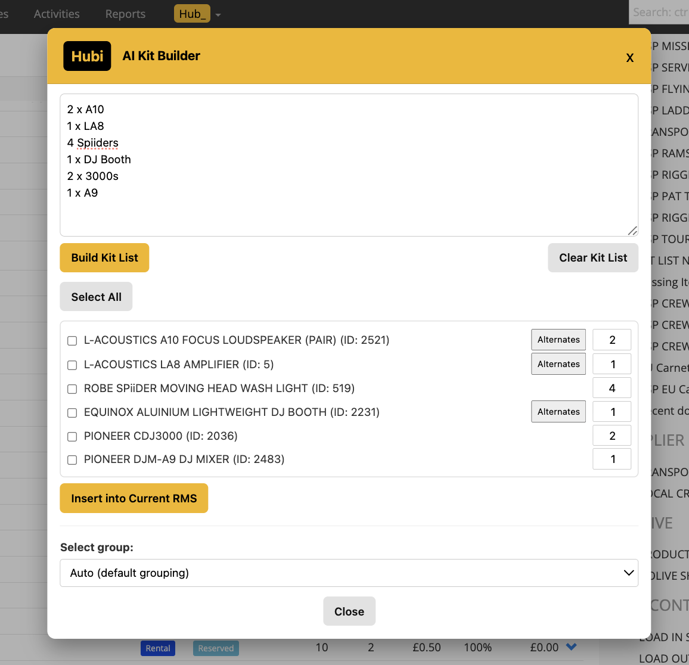Open the Select group dropdown
The width and height of the screenshot is (689, 665).
pos(349,573)
